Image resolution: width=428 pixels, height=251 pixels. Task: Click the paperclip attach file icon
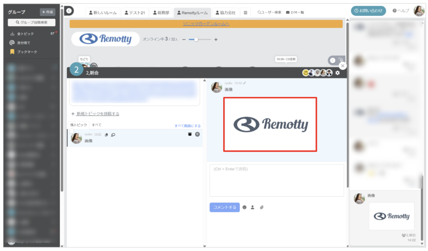point(262,208)
